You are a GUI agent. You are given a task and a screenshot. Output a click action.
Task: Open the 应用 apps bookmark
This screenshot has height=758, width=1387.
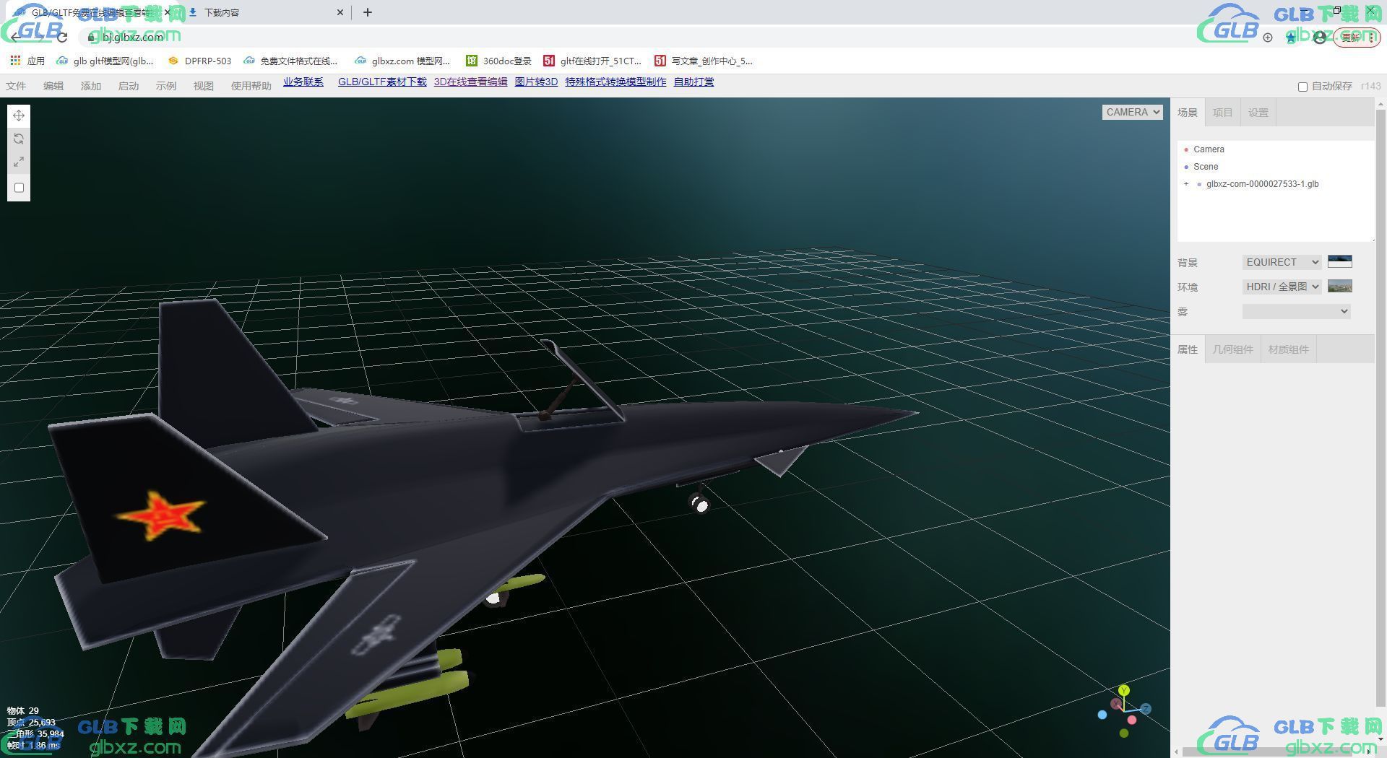pos(27,61)
